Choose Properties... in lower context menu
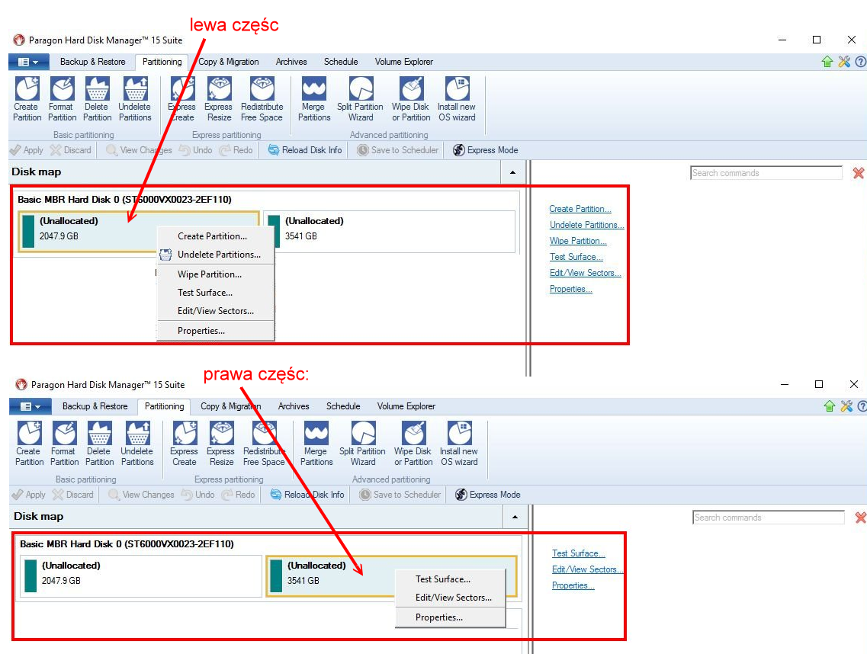867x654 pixels. coord(450,617)
